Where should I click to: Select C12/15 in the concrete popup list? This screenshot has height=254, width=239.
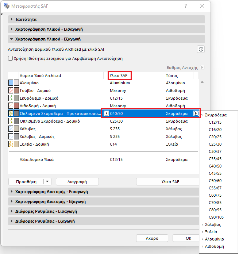coord(215,122)
